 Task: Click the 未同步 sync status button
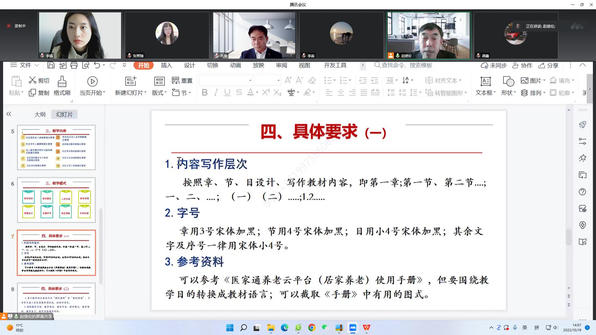tap(494, 65)
